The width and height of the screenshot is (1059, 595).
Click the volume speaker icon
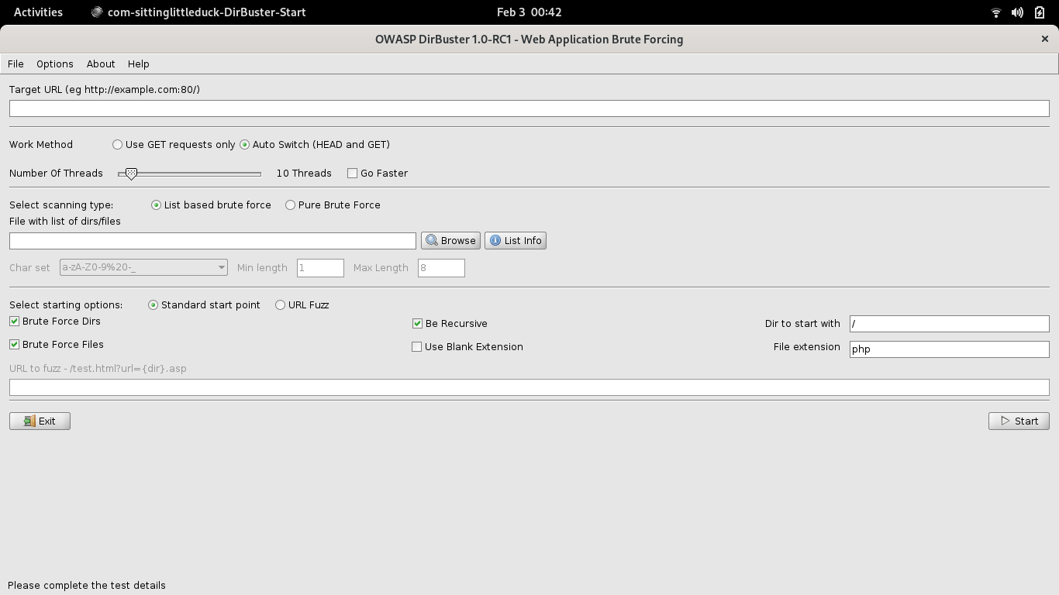(1017, 12)
